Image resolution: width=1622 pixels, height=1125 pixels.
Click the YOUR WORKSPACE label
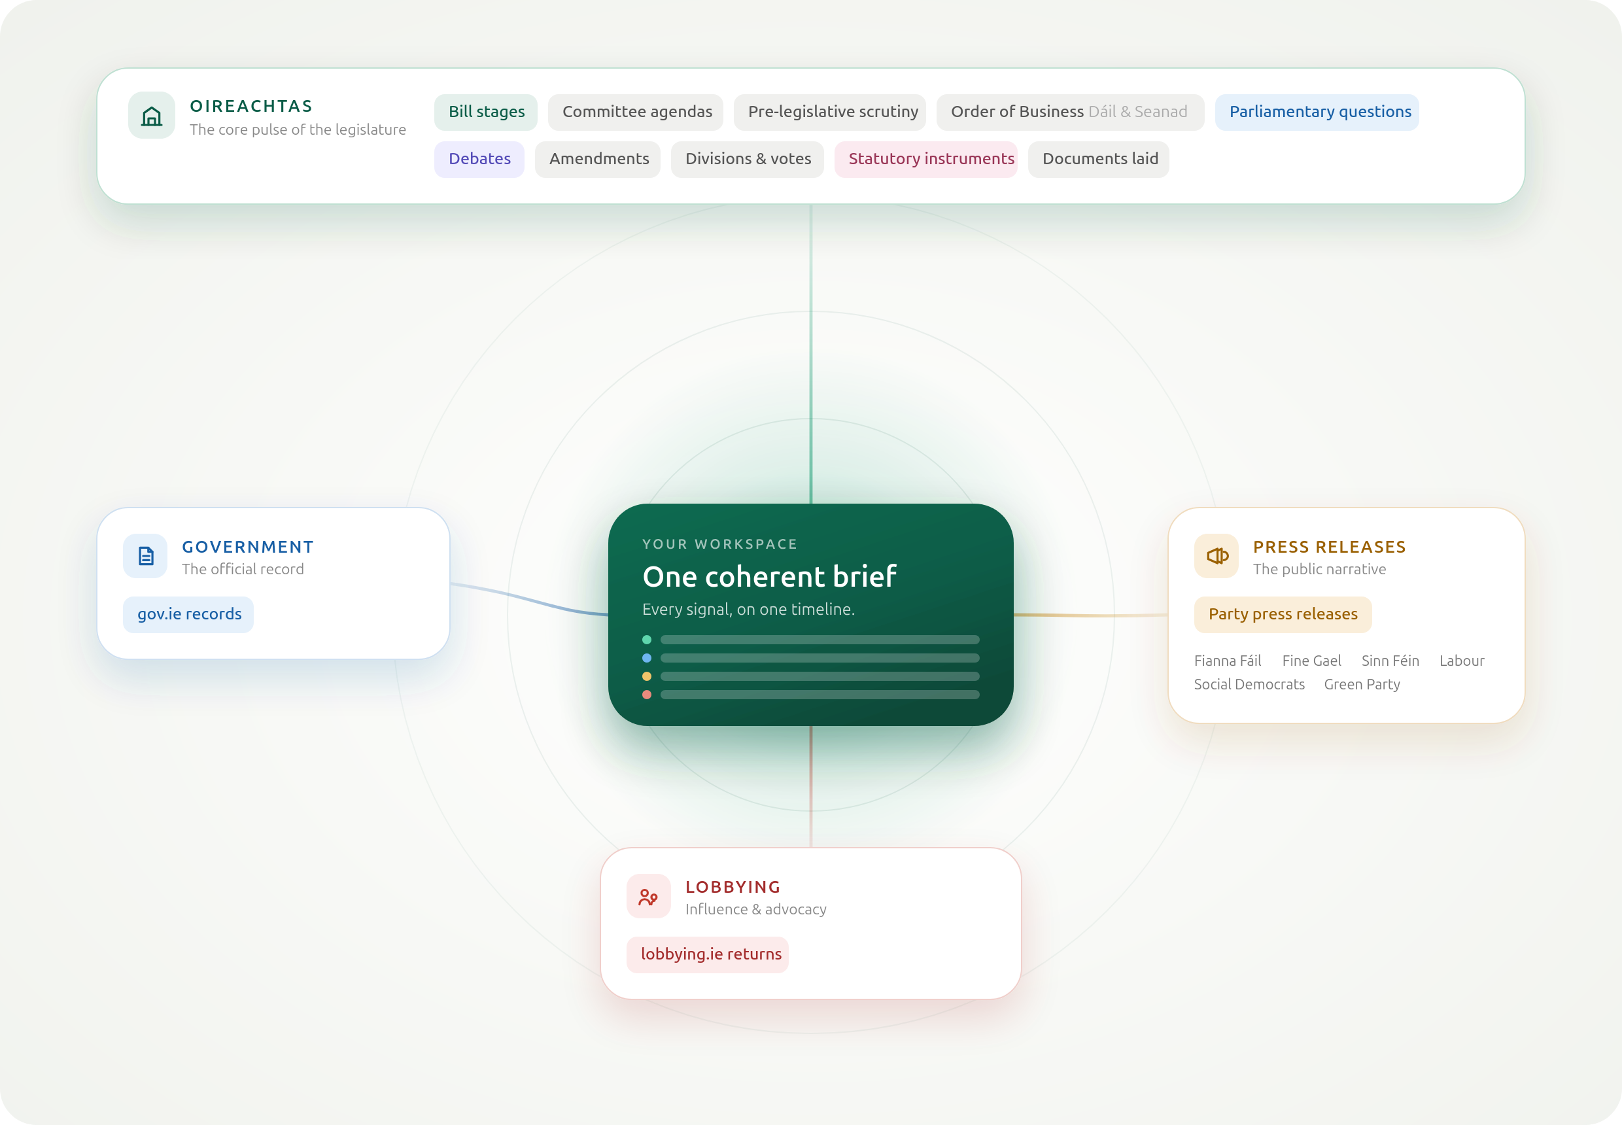(x=719, y=544)
